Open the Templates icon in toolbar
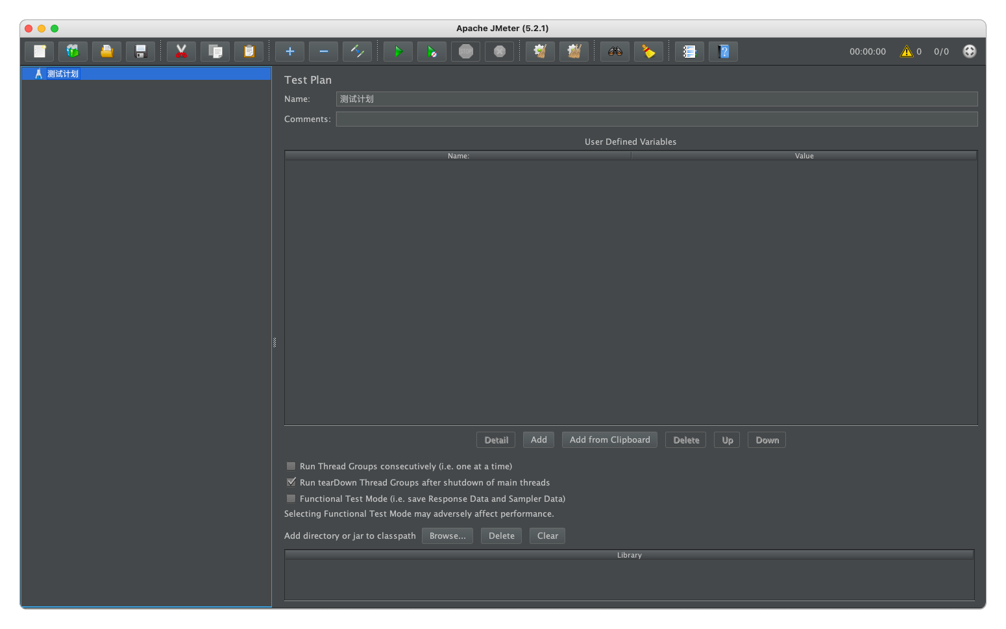The width and height of the screenshot is (1006, 629). click(73, 51)
